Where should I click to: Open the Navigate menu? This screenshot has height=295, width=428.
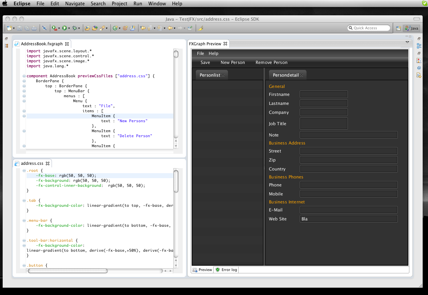coord(75,4)
